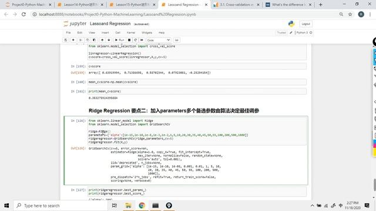Run the selected cell
The width and height of the screenshot is (376, 211).
[x=119, y=40]
